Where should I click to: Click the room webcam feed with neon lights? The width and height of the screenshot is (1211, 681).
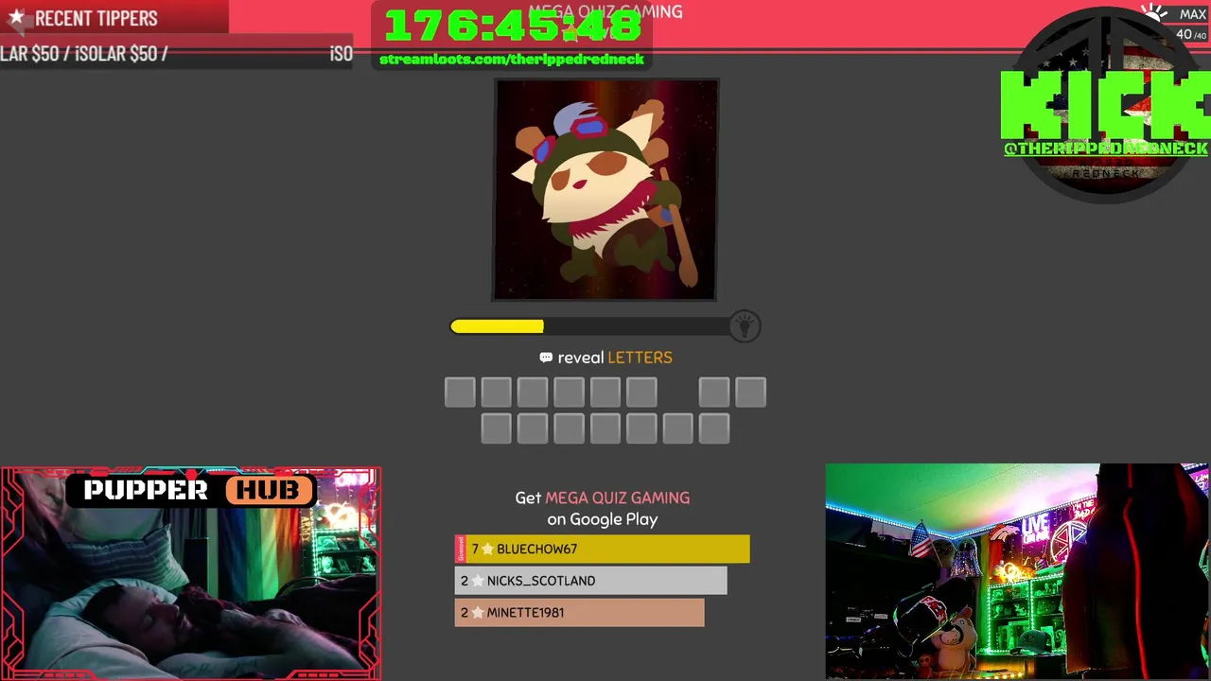[x=1017, y=571]
